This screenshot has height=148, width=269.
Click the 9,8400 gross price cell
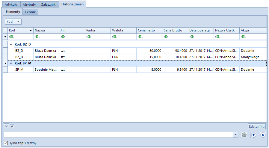click(x=175, y=70)
